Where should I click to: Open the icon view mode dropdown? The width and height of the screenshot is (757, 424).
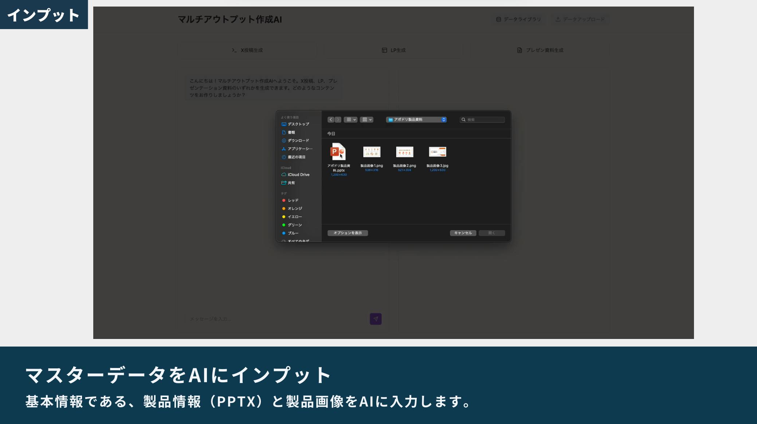coord(351,120)
